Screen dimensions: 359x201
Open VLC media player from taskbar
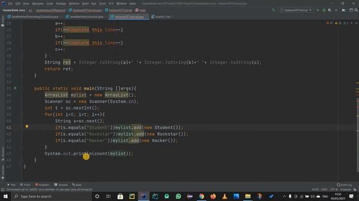pyautogui.click(x=224, y=196)
